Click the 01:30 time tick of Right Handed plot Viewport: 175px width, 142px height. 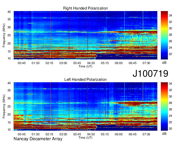pos(36,63)
